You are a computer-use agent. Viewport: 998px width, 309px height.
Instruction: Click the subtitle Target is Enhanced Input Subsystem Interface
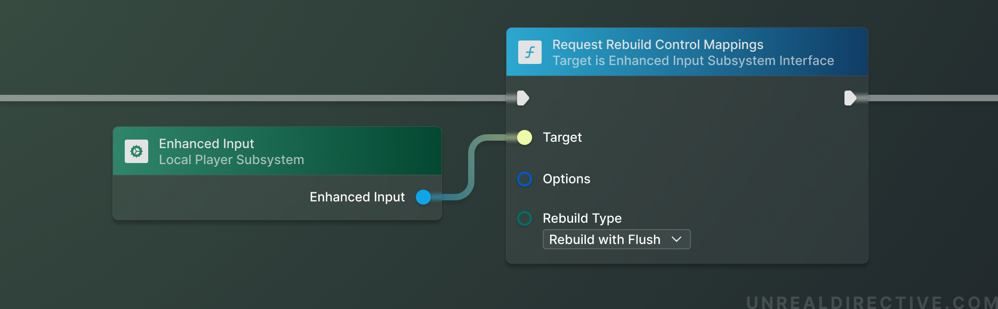coord(693,60)
